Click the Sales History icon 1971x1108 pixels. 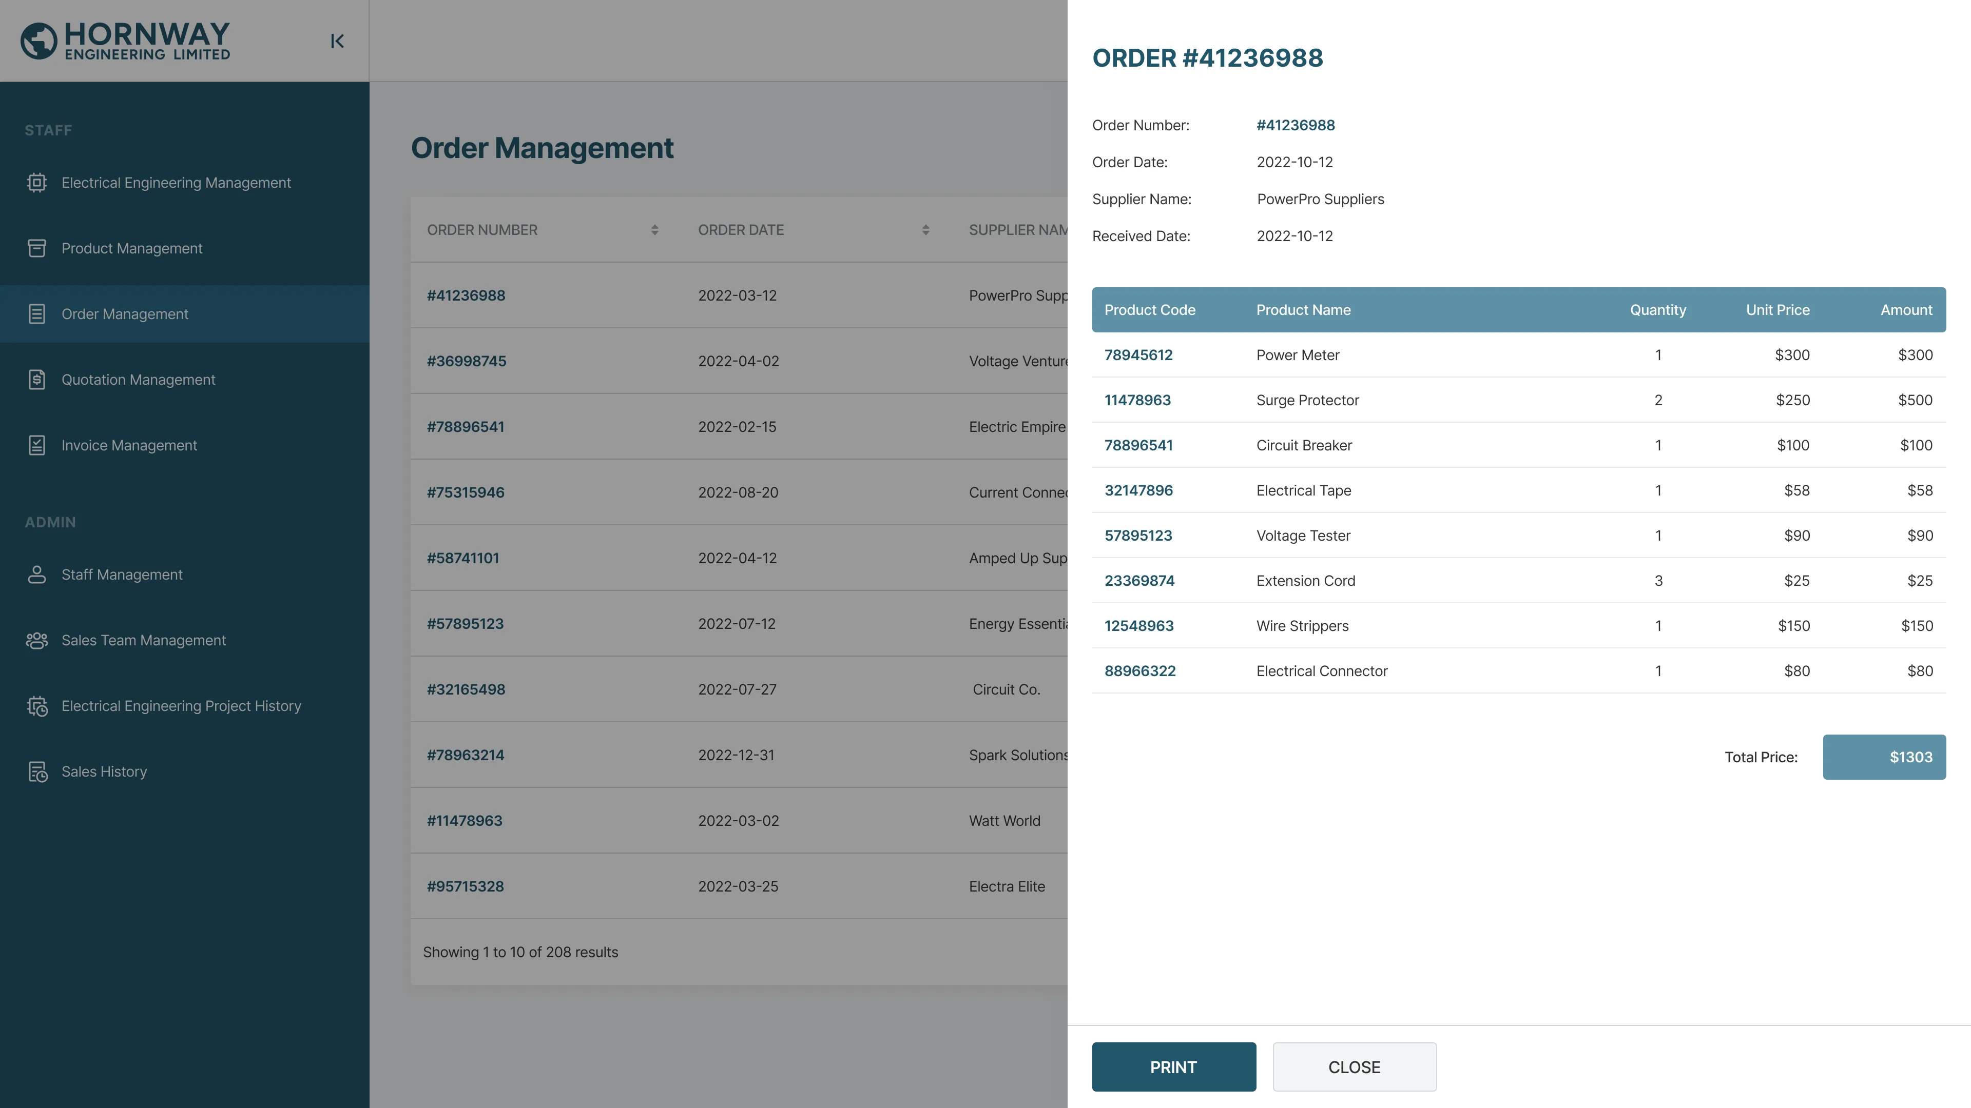click(x=37, y=773)
